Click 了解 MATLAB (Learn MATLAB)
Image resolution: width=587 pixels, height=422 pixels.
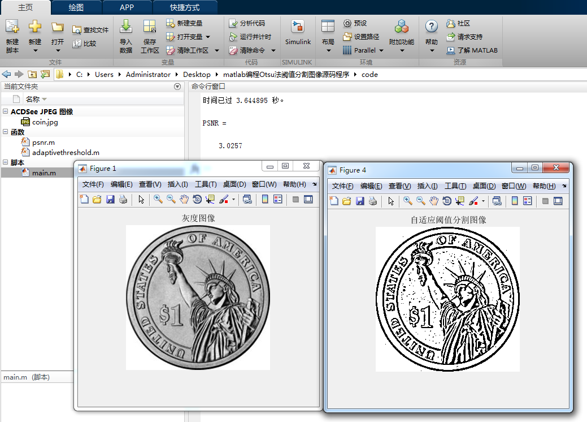[x=472, y=50]
